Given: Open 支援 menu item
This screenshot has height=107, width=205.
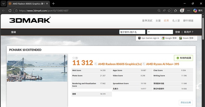Looking at the screenshot, I should tap(158, 21).
